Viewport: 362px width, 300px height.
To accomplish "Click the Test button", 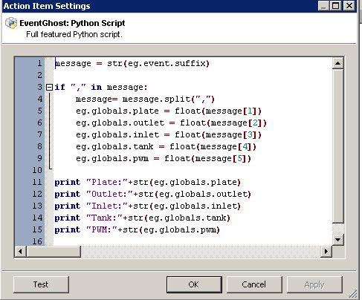I will coord(41,284).
